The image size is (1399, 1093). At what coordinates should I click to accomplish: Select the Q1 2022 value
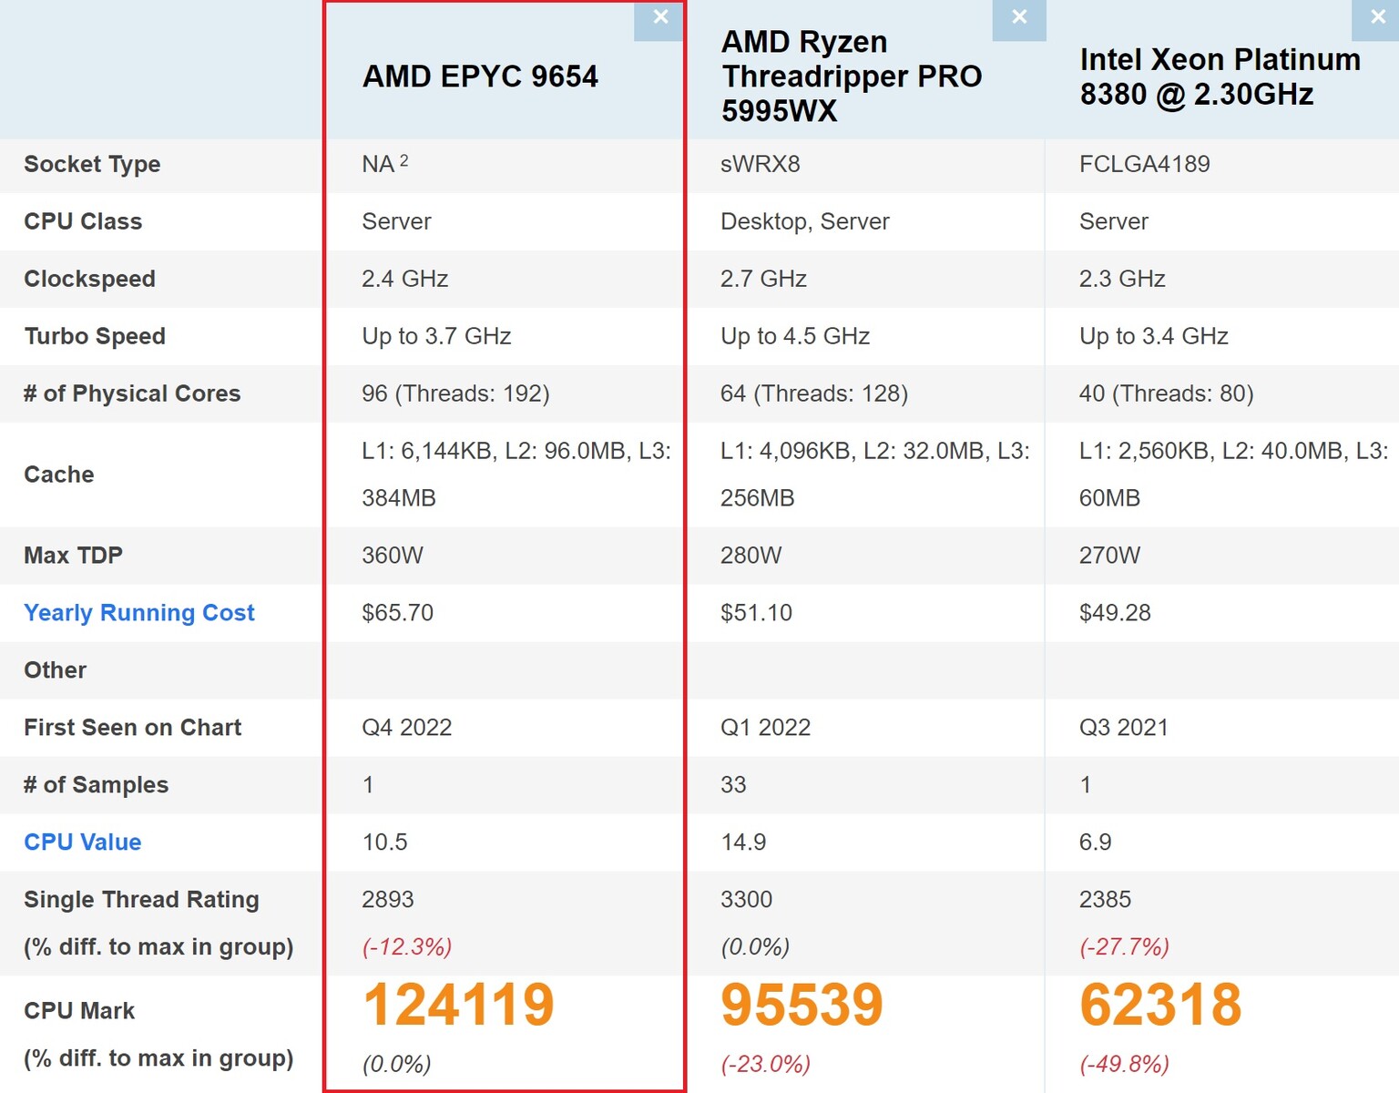click(765, 728)
